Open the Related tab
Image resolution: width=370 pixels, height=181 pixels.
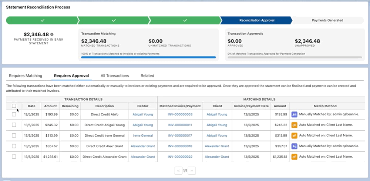pos(148,76)
